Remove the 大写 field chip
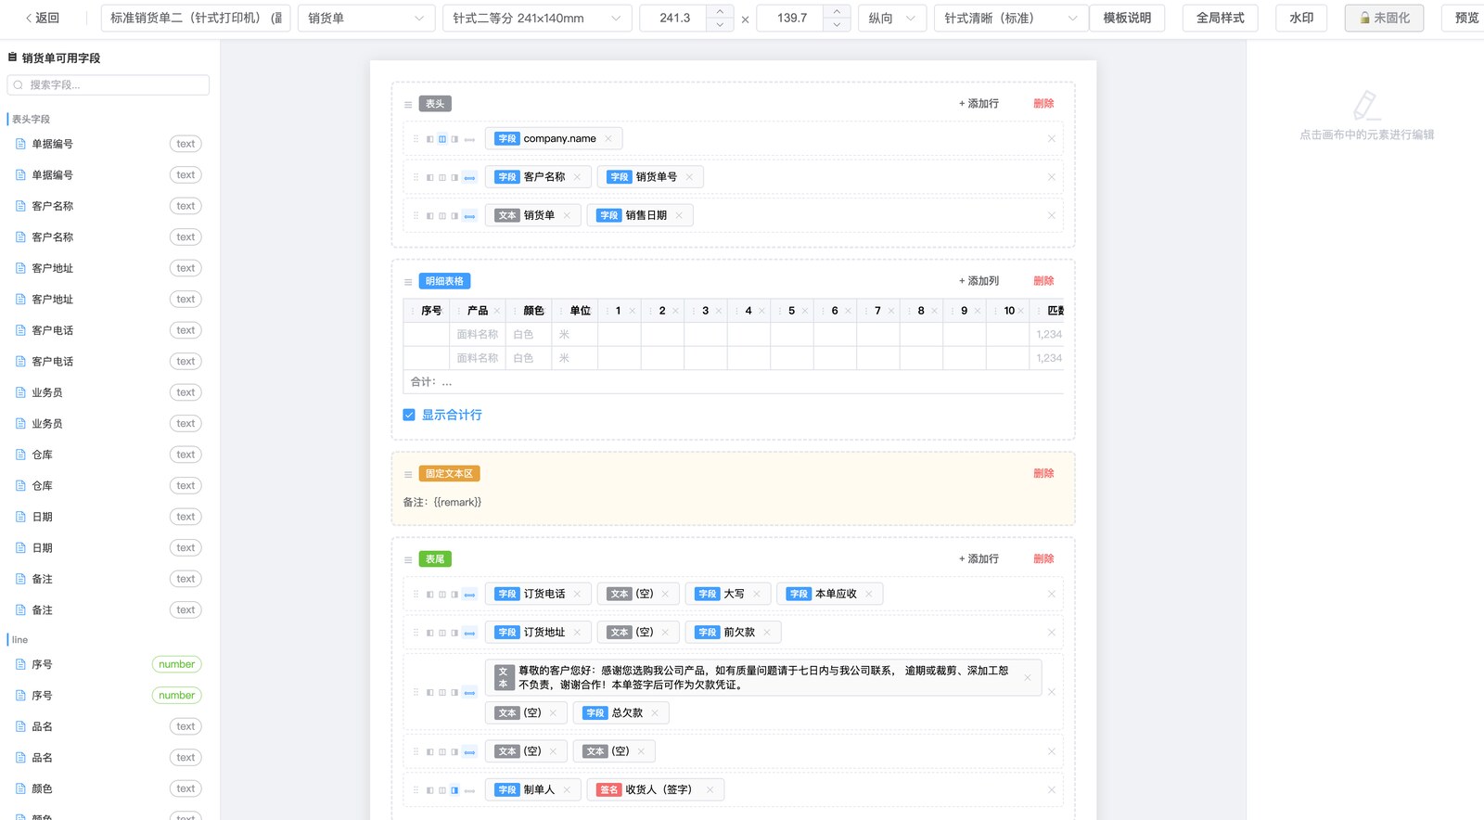This screenshot has height=820, width=1484. (x=757, y=594)
